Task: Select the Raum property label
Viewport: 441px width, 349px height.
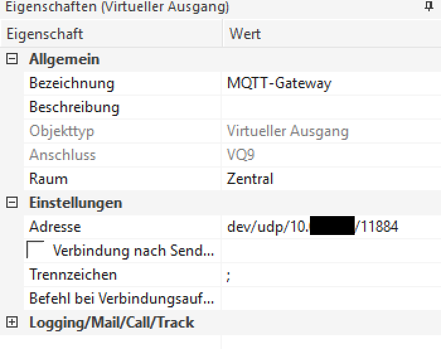Action: pos(49,179)
